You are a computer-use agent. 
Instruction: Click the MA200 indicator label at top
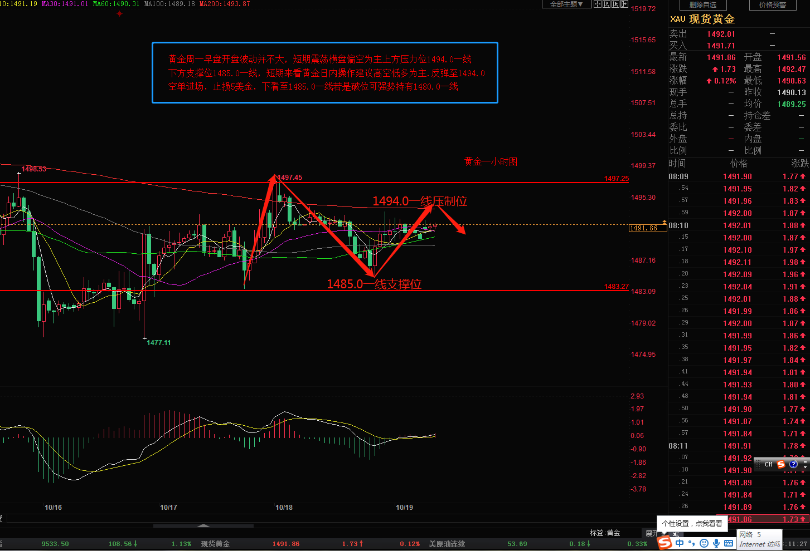(x=225, y=4)
